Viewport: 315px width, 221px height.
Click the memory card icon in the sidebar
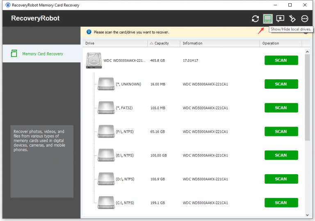point(14,53)
